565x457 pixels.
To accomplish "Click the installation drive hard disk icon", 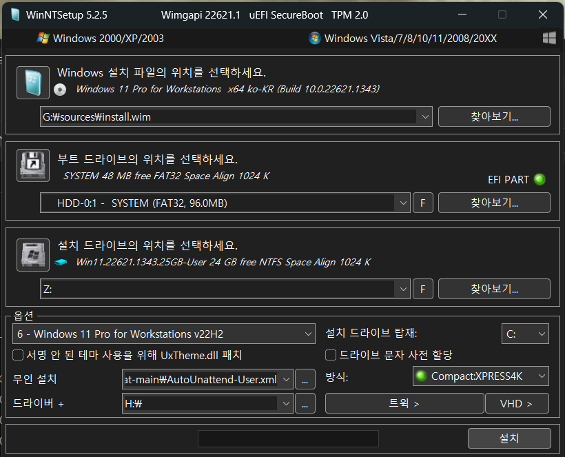I will pos(33,255).
